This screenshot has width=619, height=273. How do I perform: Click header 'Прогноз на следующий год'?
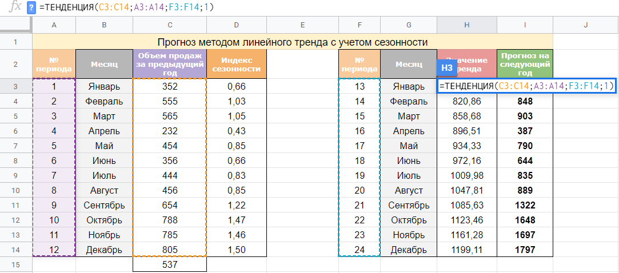point(525,64)
